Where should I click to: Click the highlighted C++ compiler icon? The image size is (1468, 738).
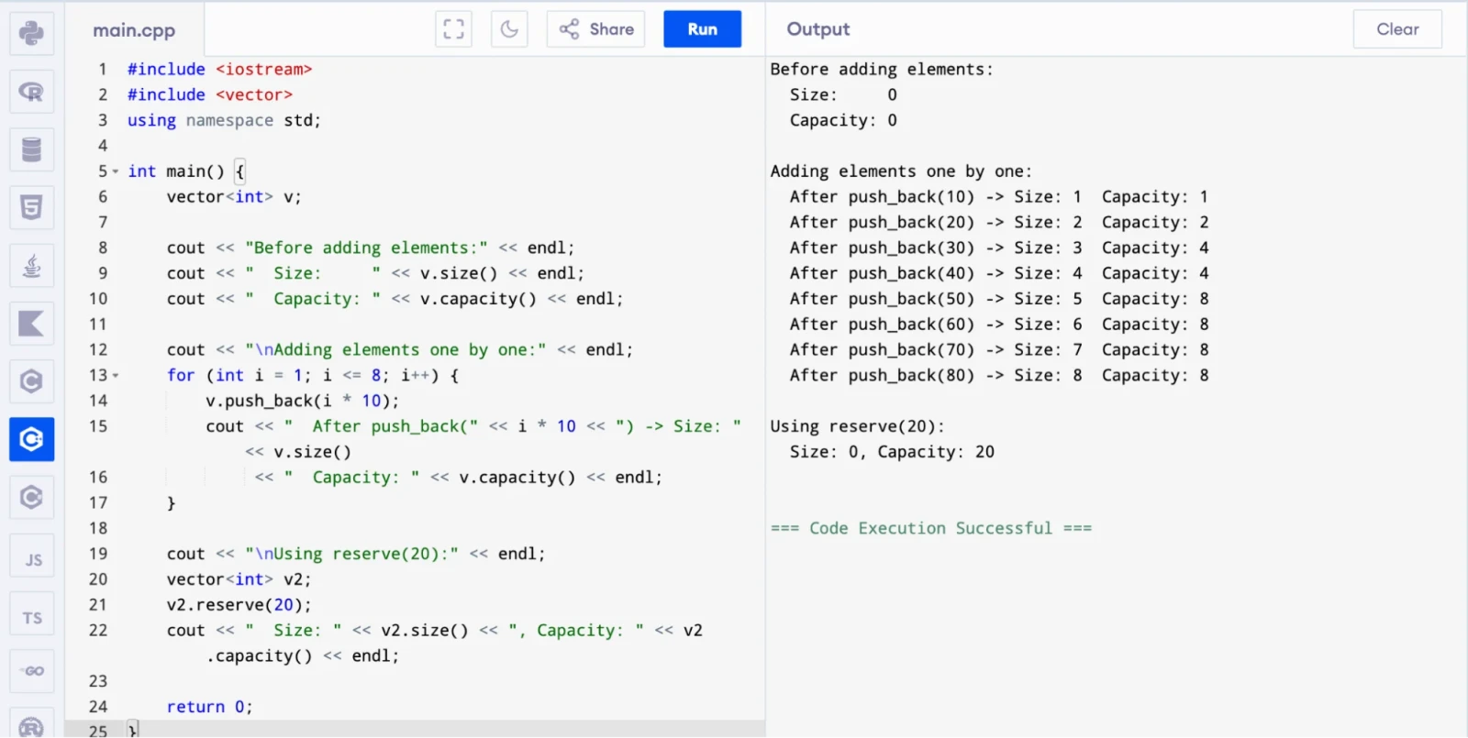pyautogui.click(x=32, y=439)
